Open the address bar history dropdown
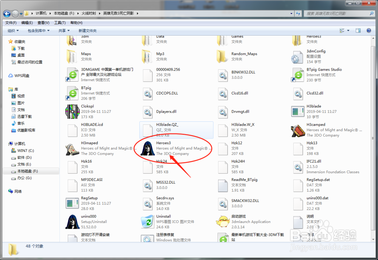Screen dimensions: 378x260 [291, 14]
